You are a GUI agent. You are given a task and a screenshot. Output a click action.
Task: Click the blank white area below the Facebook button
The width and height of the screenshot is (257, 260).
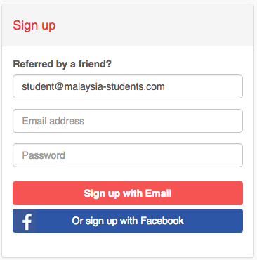[128, 245]
